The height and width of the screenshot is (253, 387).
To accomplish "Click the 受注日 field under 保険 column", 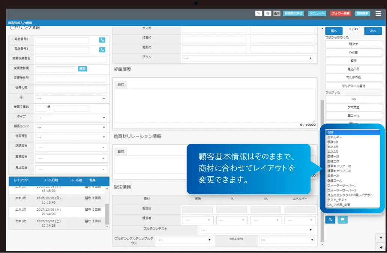I will pos(197,210).
